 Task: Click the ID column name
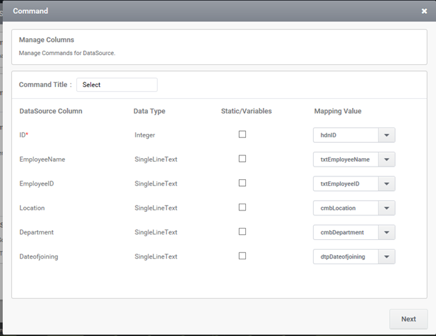[24, 135]
